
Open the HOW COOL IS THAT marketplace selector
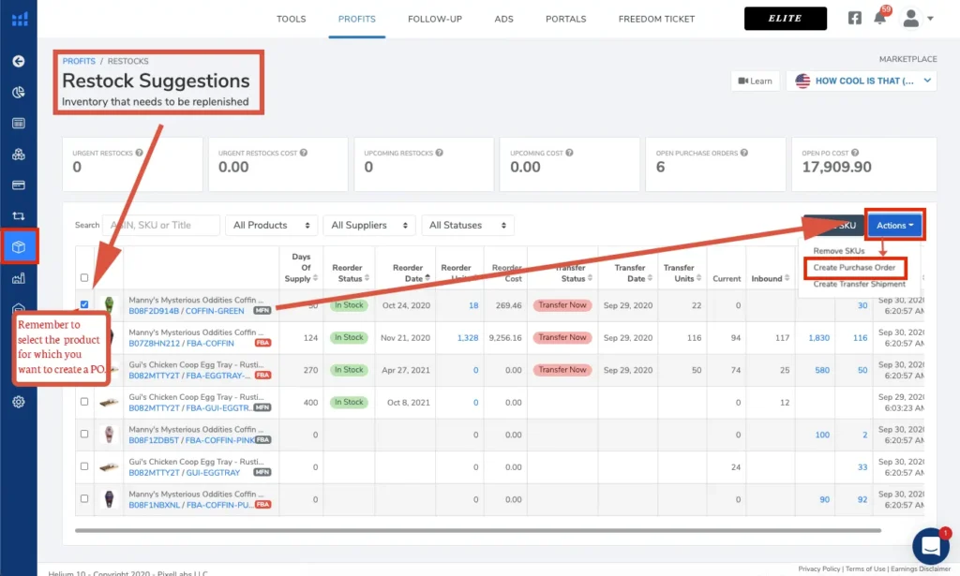click(862, 81)
